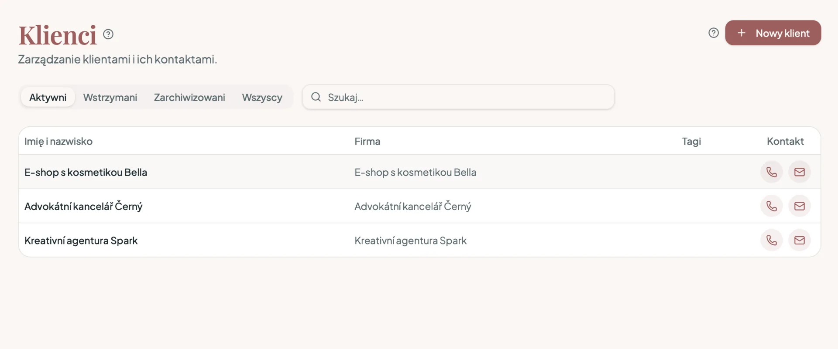Select the Aktywni tab

click(x=48, y=97)
